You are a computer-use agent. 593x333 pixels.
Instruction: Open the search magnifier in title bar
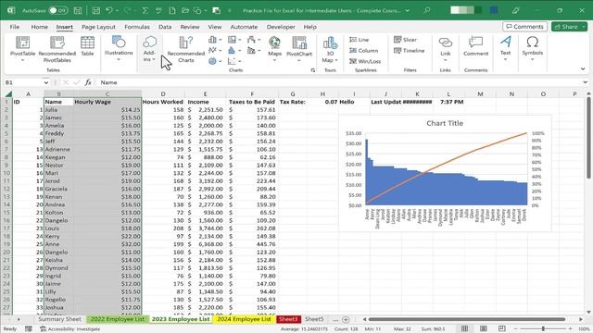[426, 10]
